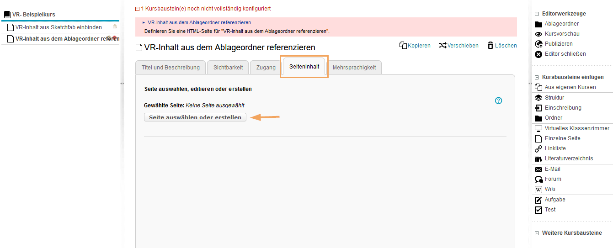Screen dimensions: 613x248
Task: Insert an Einschreibung course element link
Action: [563, 108]
